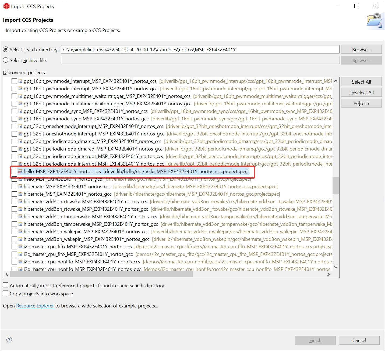Check the hello_MSP_EXP432E401Y_nortos_ccs project checkbox
The height and width of the screenshot is (351, 385).
14,171
